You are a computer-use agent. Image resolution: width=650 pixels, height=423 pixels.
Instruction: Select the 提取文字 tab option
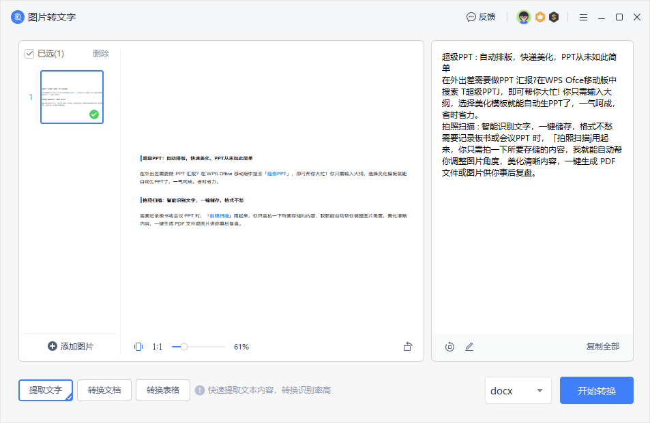pyautogui.click(x=45, y=390)
